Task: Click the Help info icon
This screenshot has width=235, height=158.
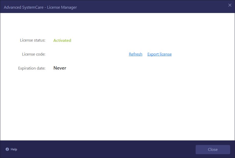Action: (x=7, y=149)
